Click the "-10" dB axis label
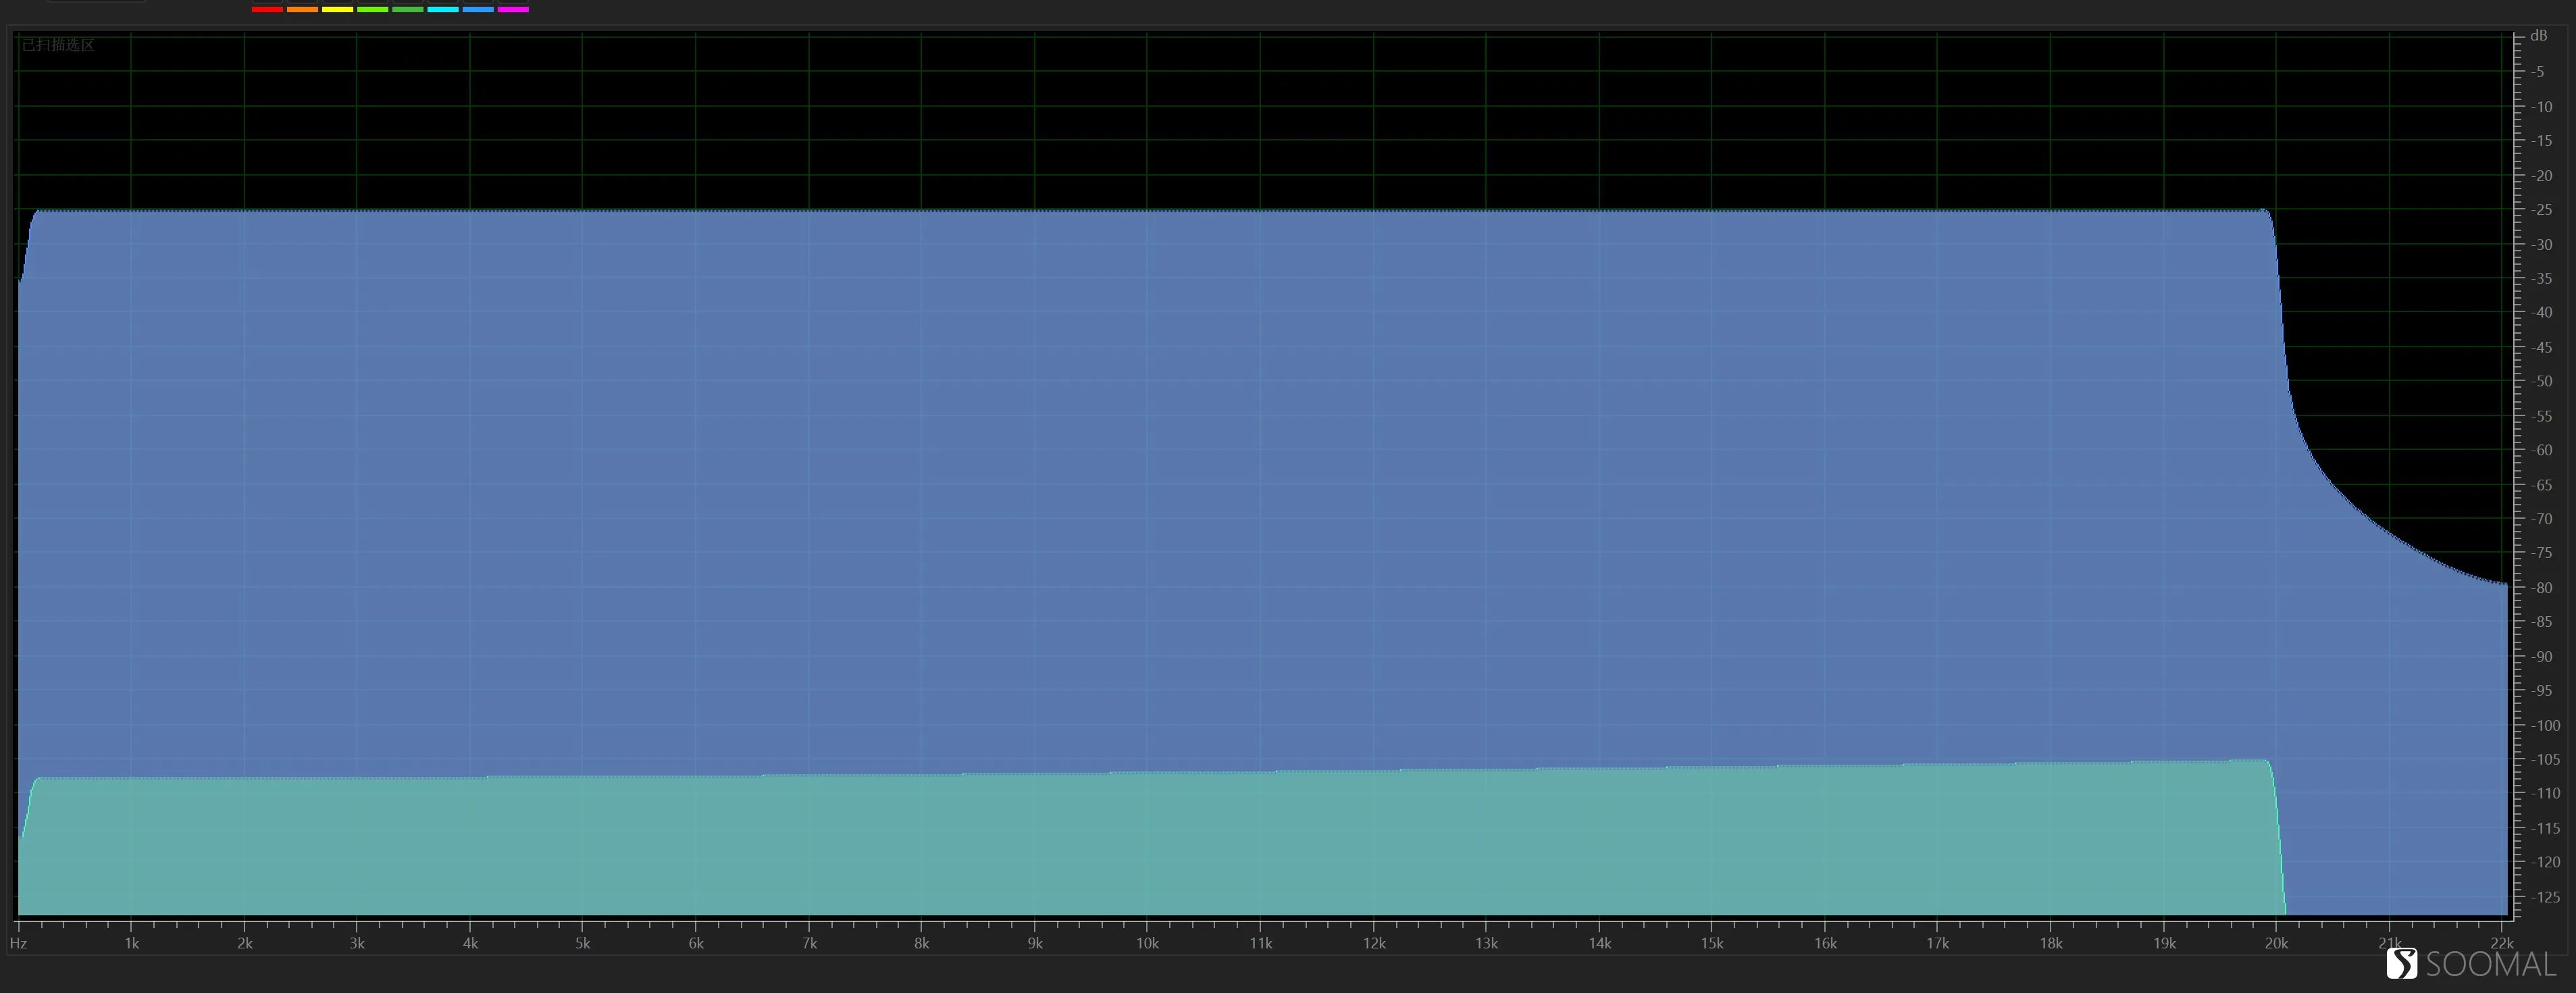Viewport: 2576px width, 993px height. pyautogui.click(x=2541, y=107)
